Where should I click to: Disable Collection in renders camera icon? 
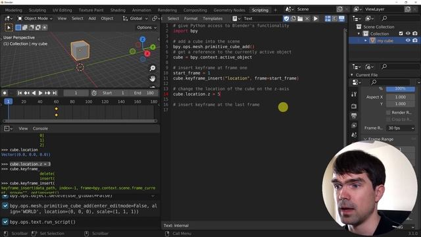[x=415, y=34]
